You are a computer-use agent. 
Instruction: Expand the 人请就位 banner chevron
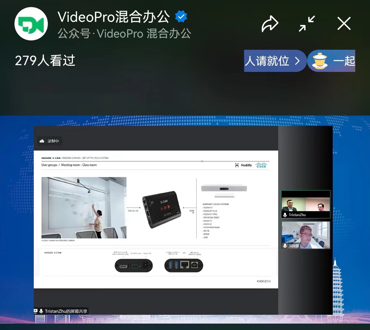tap(297, 61)
